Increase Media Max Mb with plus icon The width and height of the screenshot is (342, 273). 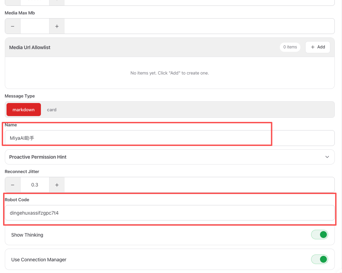coord(57,26)
